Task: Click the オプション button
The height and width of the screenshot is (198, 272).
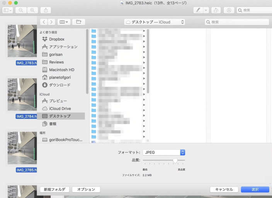Action: pyautogui.click(x=86, y=190)
